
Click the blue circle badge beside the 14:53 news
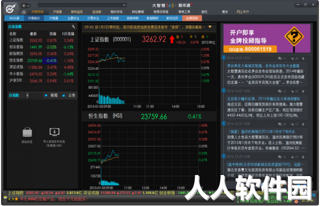click(223, 90)
